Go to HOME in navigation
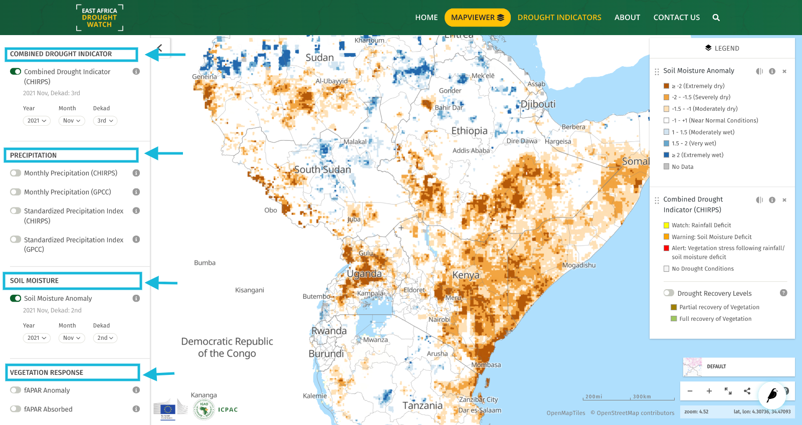 427,18
